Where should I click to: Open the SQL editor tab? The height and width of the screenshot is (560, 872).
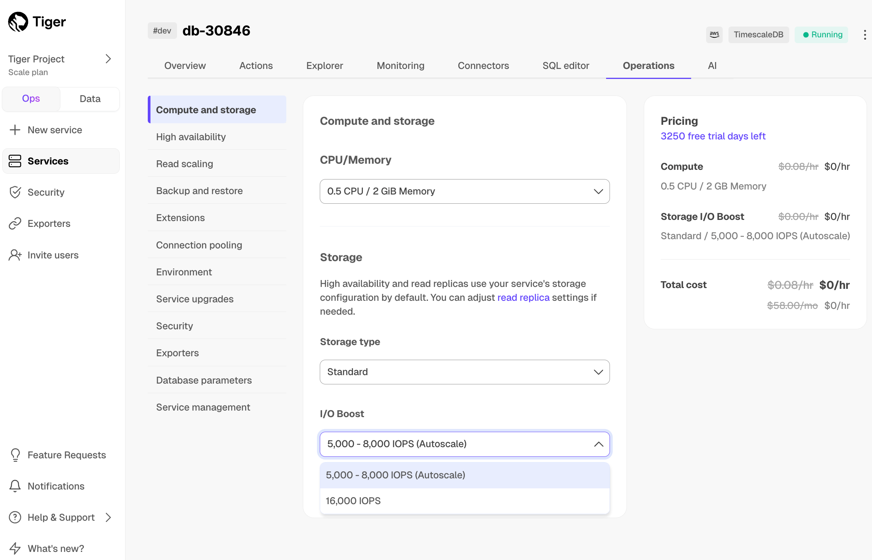pos(565,65)
